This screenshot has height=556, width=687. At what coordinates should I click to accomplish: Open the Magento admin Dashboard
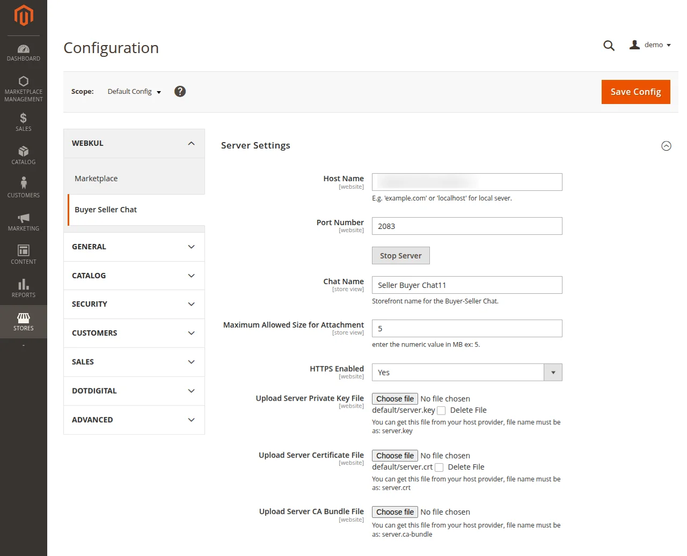coord(23,52)
